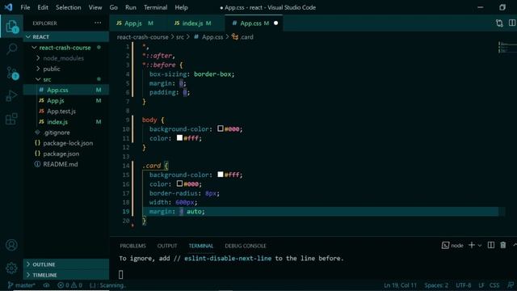Image resolution: width=517 pixels, height=291 pixels.
Task: Open Run and Debug view
Action: pos(11,96)
